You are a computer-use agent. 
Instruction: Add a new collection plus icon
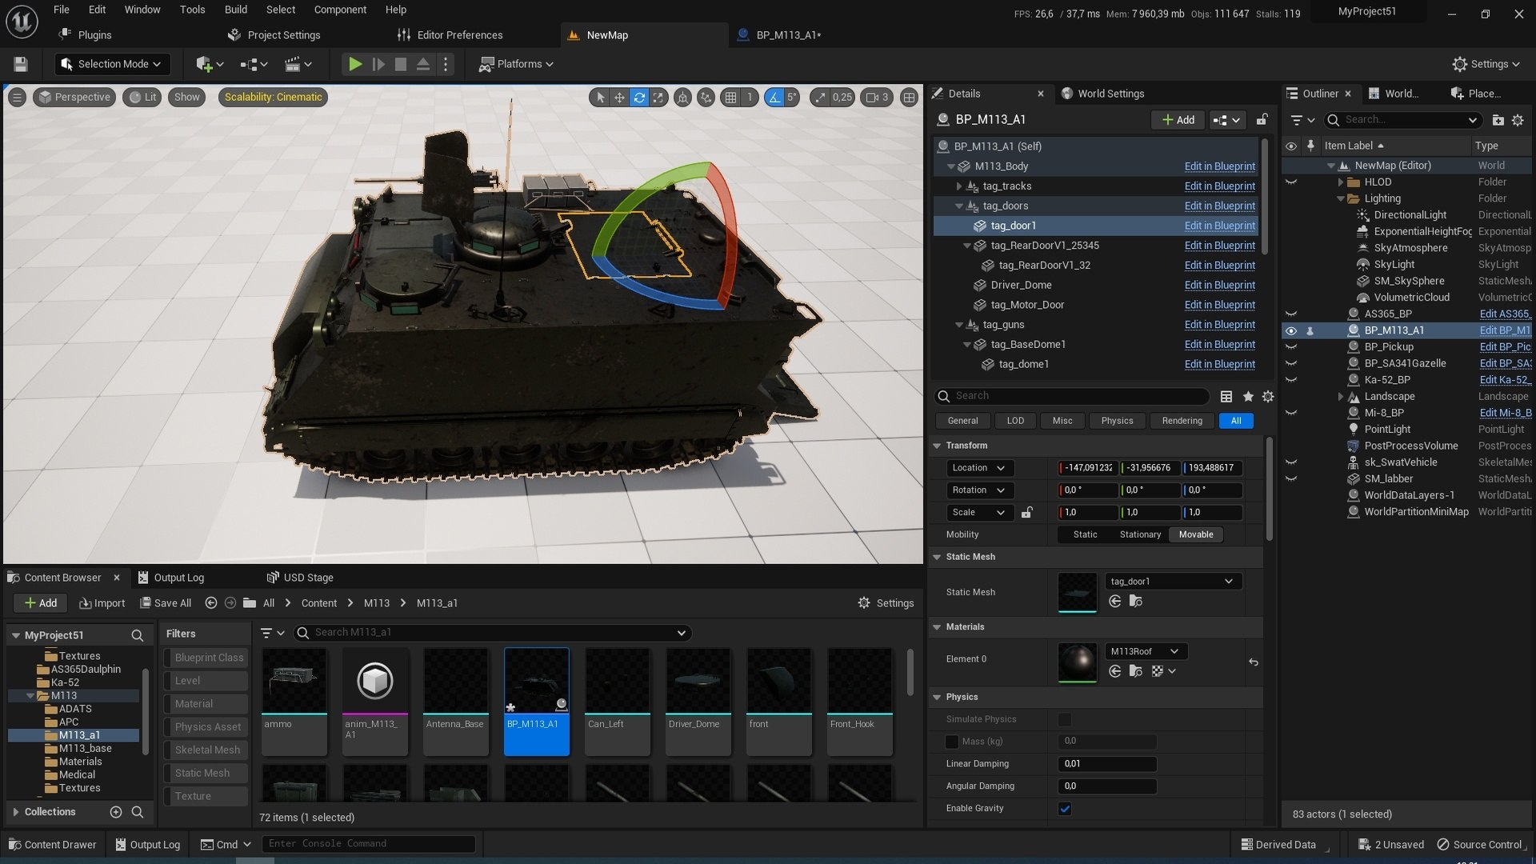pos(116,812)
